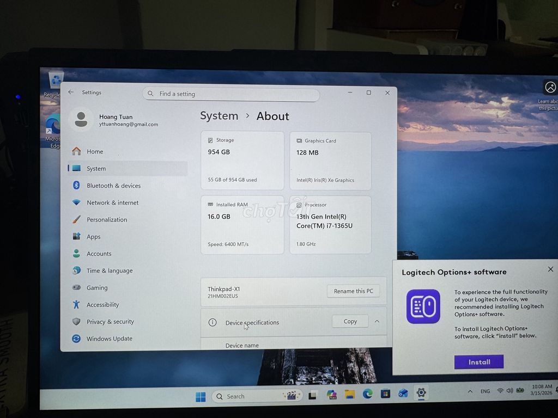Open the Processor i7-1365U card
This screenshot has height=418, width=558.
[x=331, y=225]
